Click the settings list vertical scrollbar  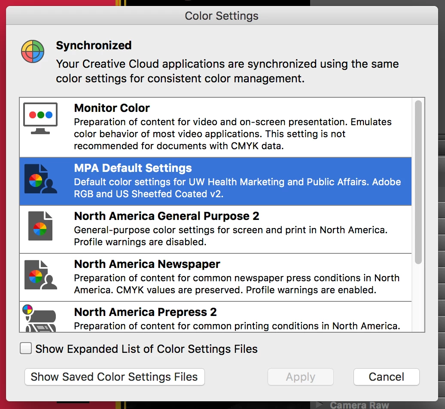(x=418, y=182)
